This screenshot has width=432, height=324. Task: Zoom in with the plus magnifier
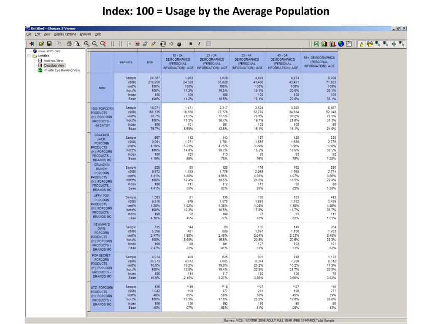point(87,44)
